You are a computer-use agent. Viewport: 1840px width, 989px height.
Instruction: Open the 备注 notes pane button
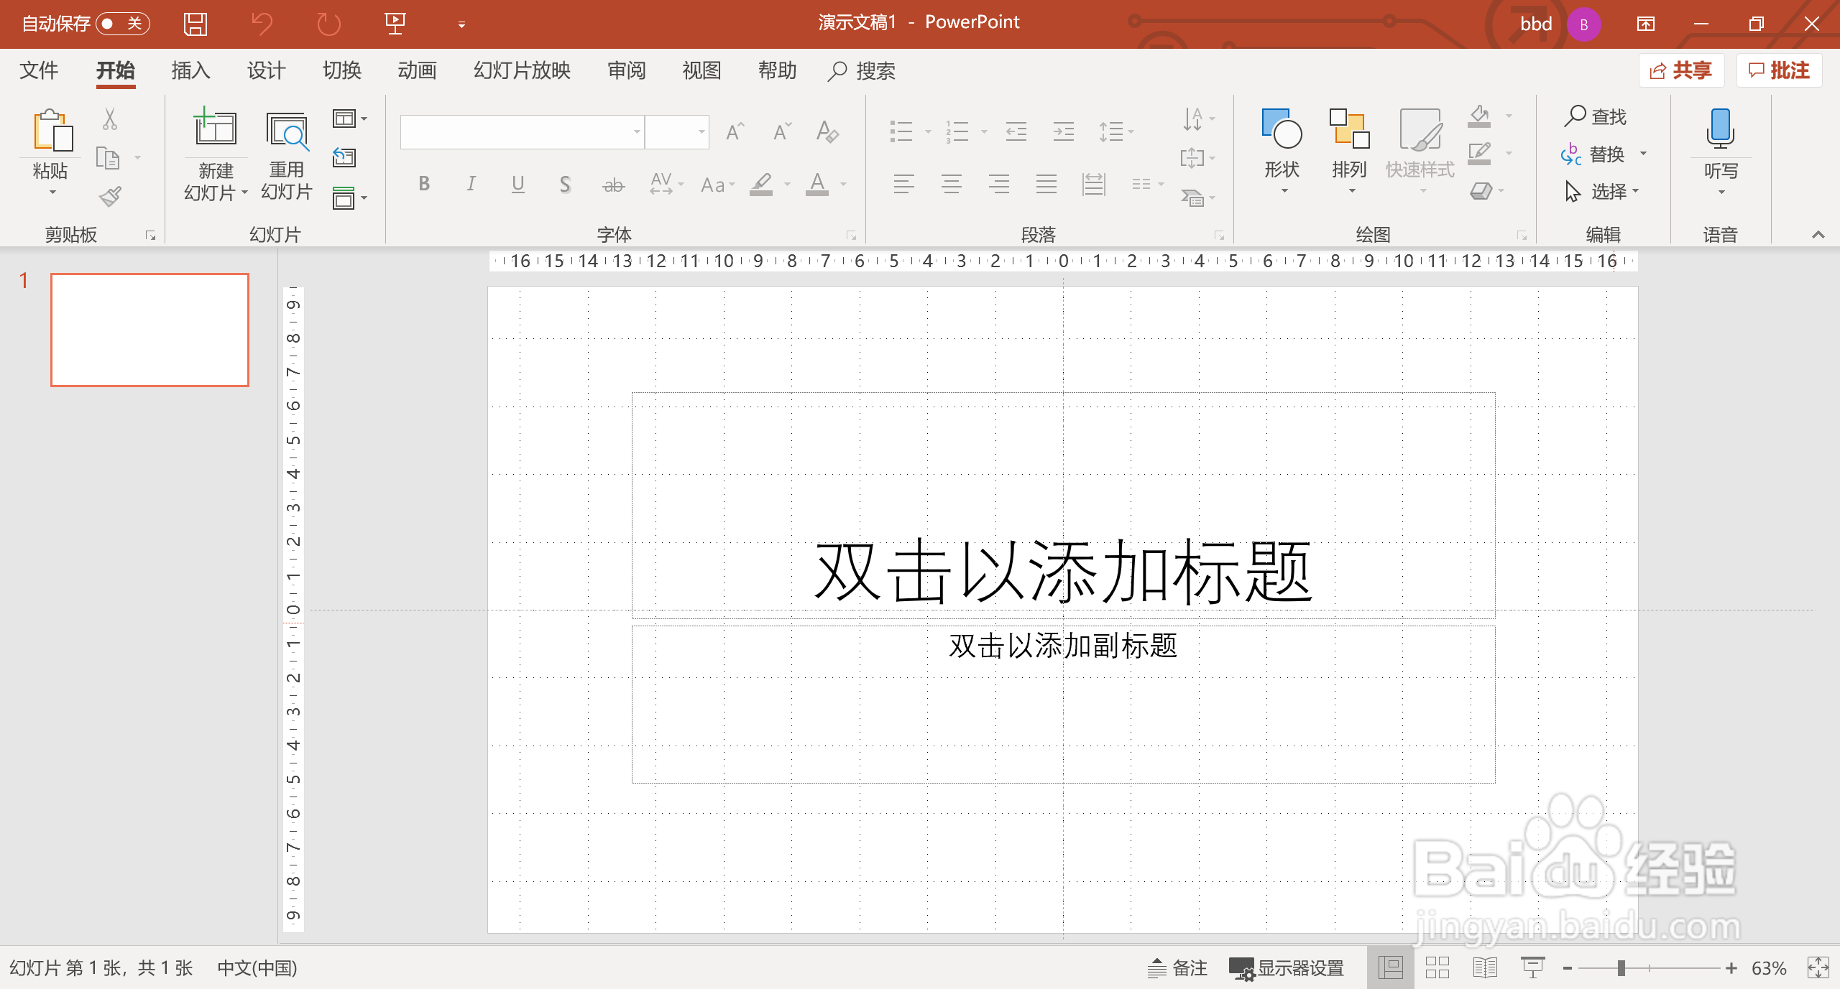click(1177, 967)
